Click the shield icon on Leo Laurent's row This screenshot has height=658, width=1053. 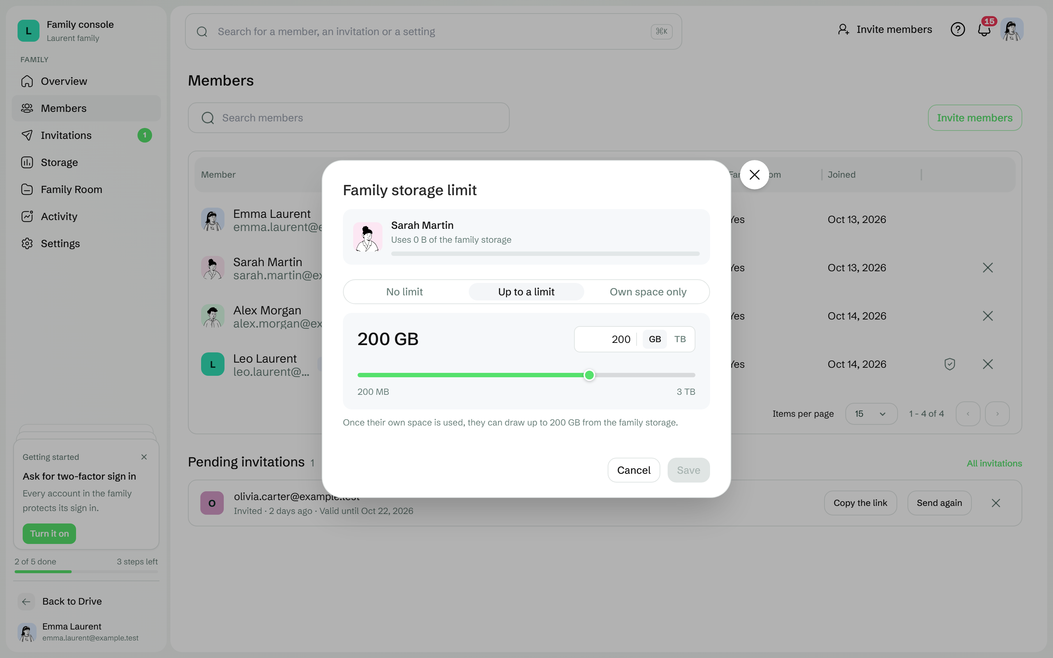click(x=950, y=364)
